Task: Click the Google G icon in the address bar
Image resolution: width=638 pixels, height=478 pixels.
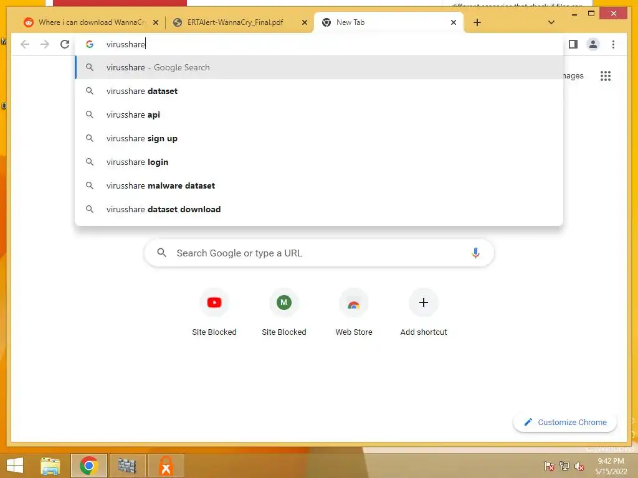Action: 90,44
